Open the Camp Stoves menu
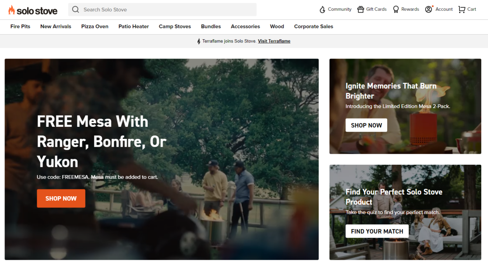 pyautogui.click(x=175, y=27)
